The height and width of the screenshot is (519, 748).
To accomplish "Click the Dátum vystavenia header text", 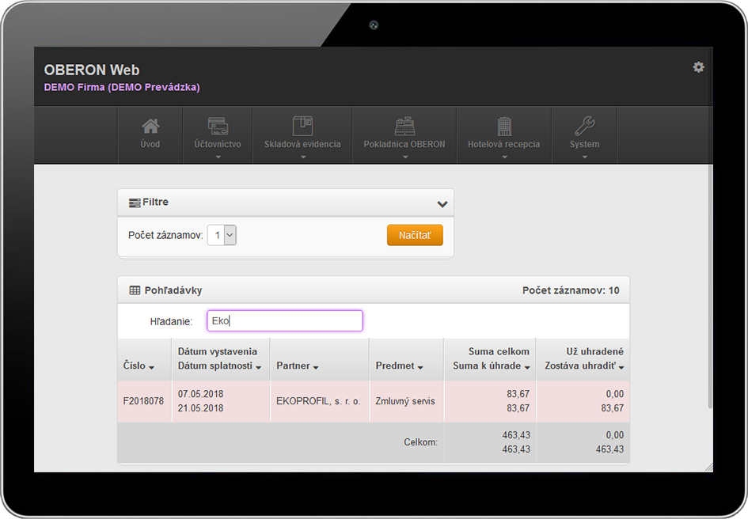I will [x=217, y=351].
